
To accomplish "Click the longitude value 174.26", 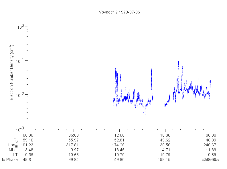I will (x=118, y=145).
